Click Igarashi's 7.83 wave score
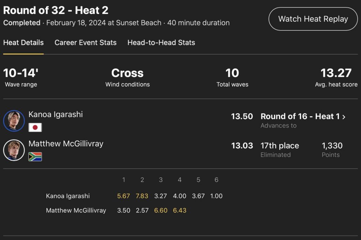This screenshot has width=361, height=240. pyautogui.click(x=142, y=196)
